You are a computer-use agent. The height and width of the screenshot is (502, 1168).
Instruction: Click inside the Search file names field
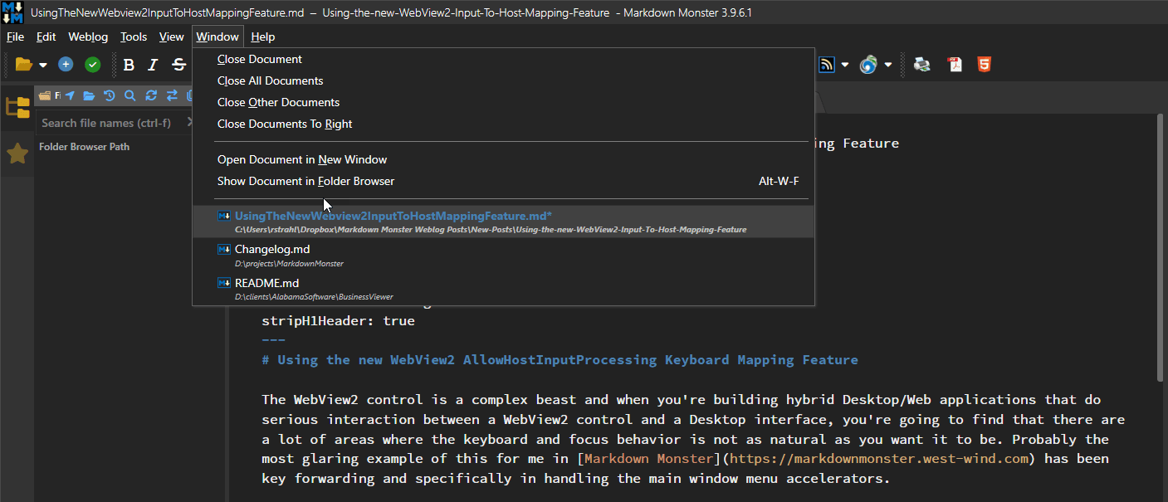(x=108, y=123)
